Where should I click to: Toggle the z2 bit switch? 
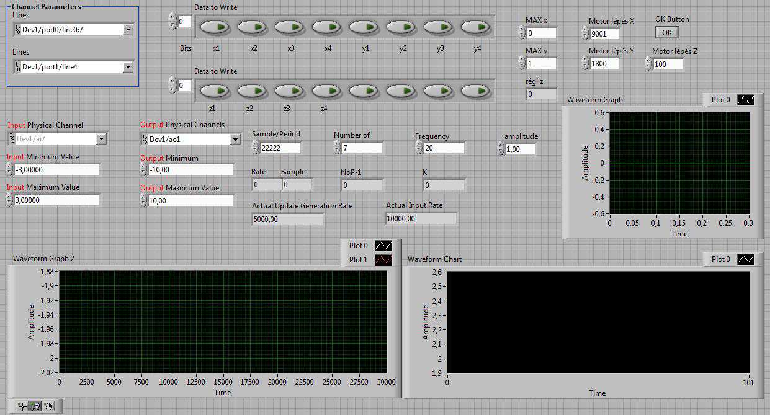[x=253, y=91]
